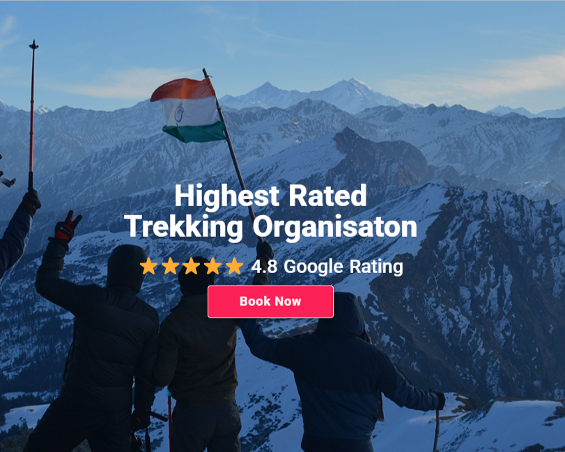Viewport: 565px width, 452px height.
Task: Click the 'Highest Rated' heading line
Action: point(270,196)
